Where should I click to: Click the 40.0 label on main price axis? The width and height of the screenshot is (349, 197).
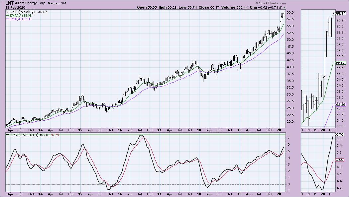click(x=290, y=67)
